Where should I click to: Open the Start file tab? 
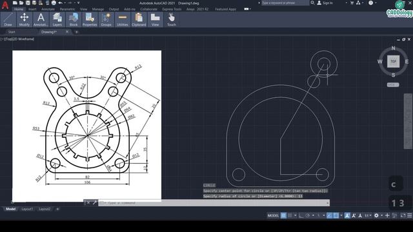tap(12, 32)
